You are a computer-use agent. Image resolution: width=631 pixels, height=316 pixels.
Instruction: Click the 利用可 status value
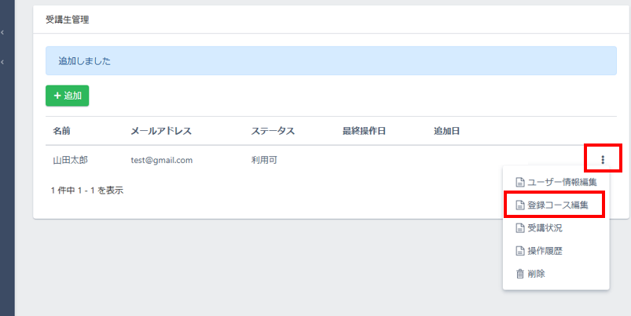[x=264, y=160]
